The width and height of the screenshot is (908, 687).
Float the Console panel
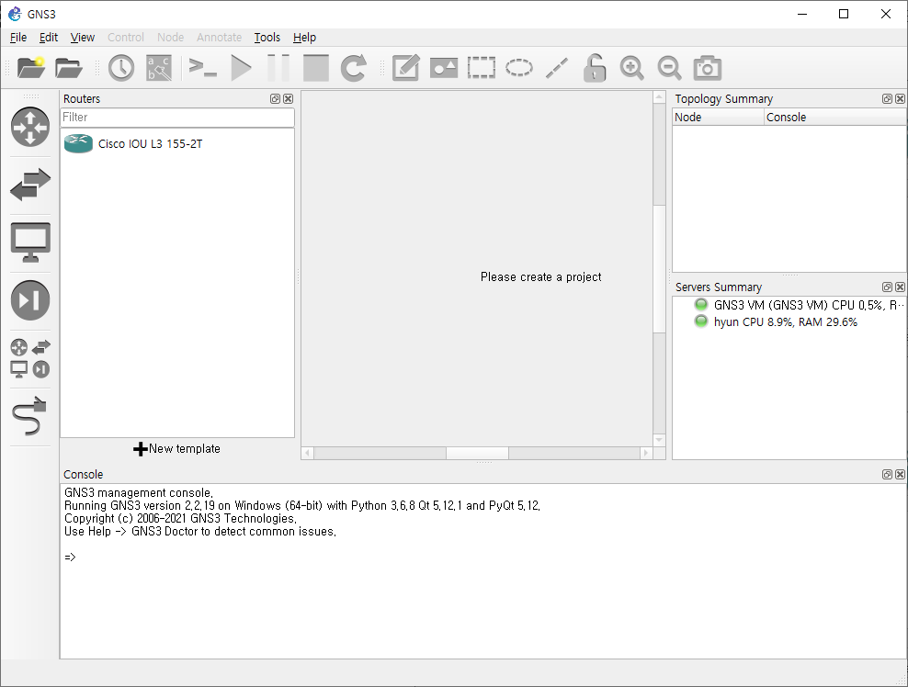coord(887,475)
